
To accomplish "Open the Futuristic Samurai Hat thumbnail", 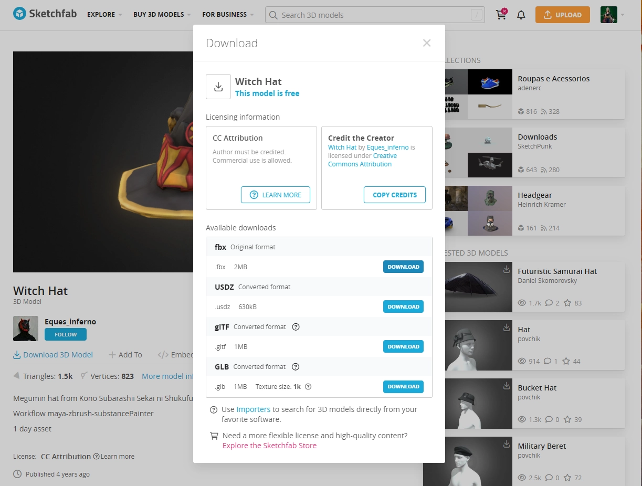I will [478, 287].
